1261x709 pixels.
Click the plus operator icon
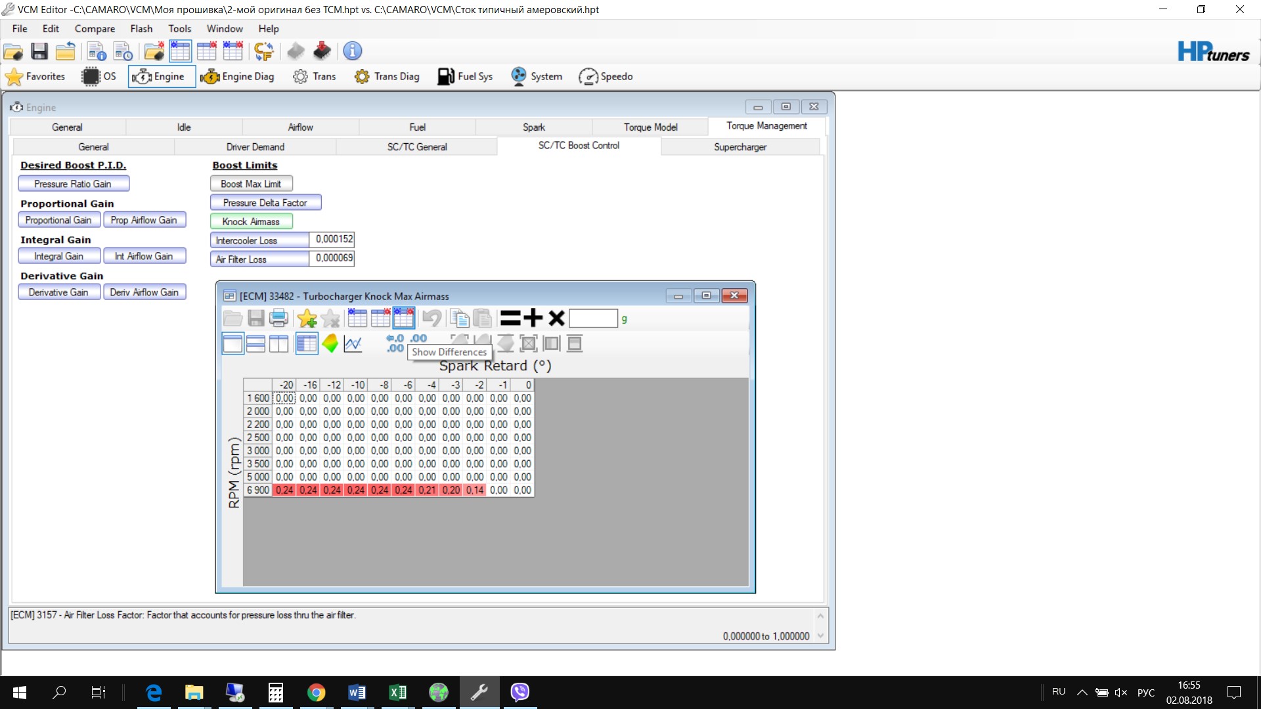[x=533, y=318]
